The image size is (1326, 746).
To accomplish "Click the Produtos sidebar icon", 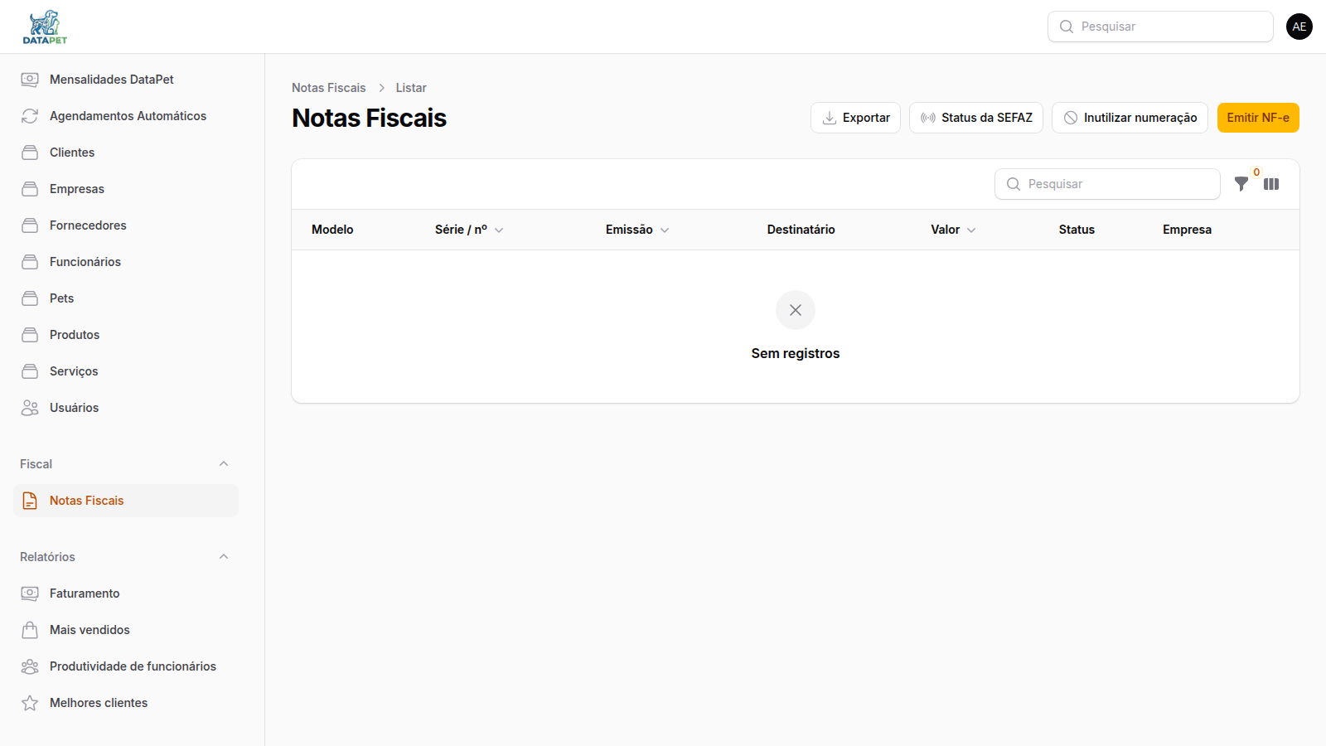I will pyautogui.click(x=30, y=335).
